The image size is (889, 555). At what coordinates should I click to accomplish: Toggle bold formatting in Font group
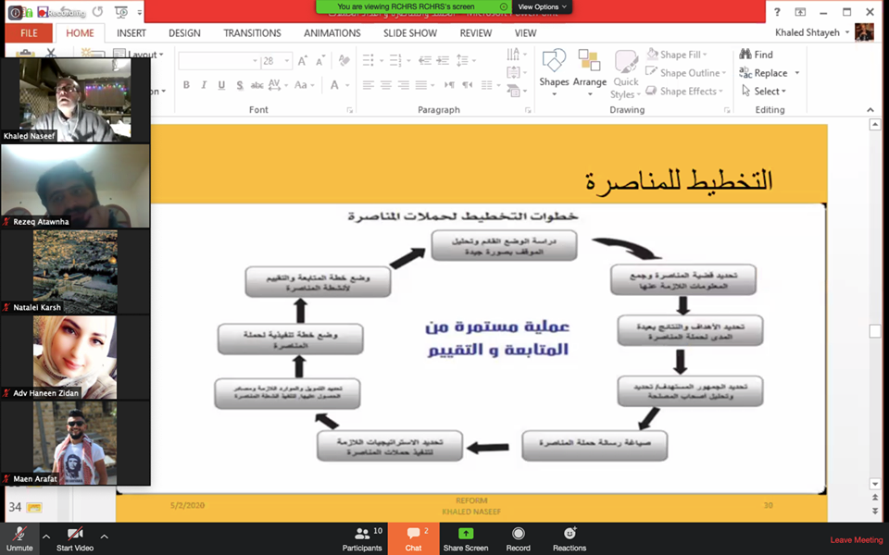186,85
